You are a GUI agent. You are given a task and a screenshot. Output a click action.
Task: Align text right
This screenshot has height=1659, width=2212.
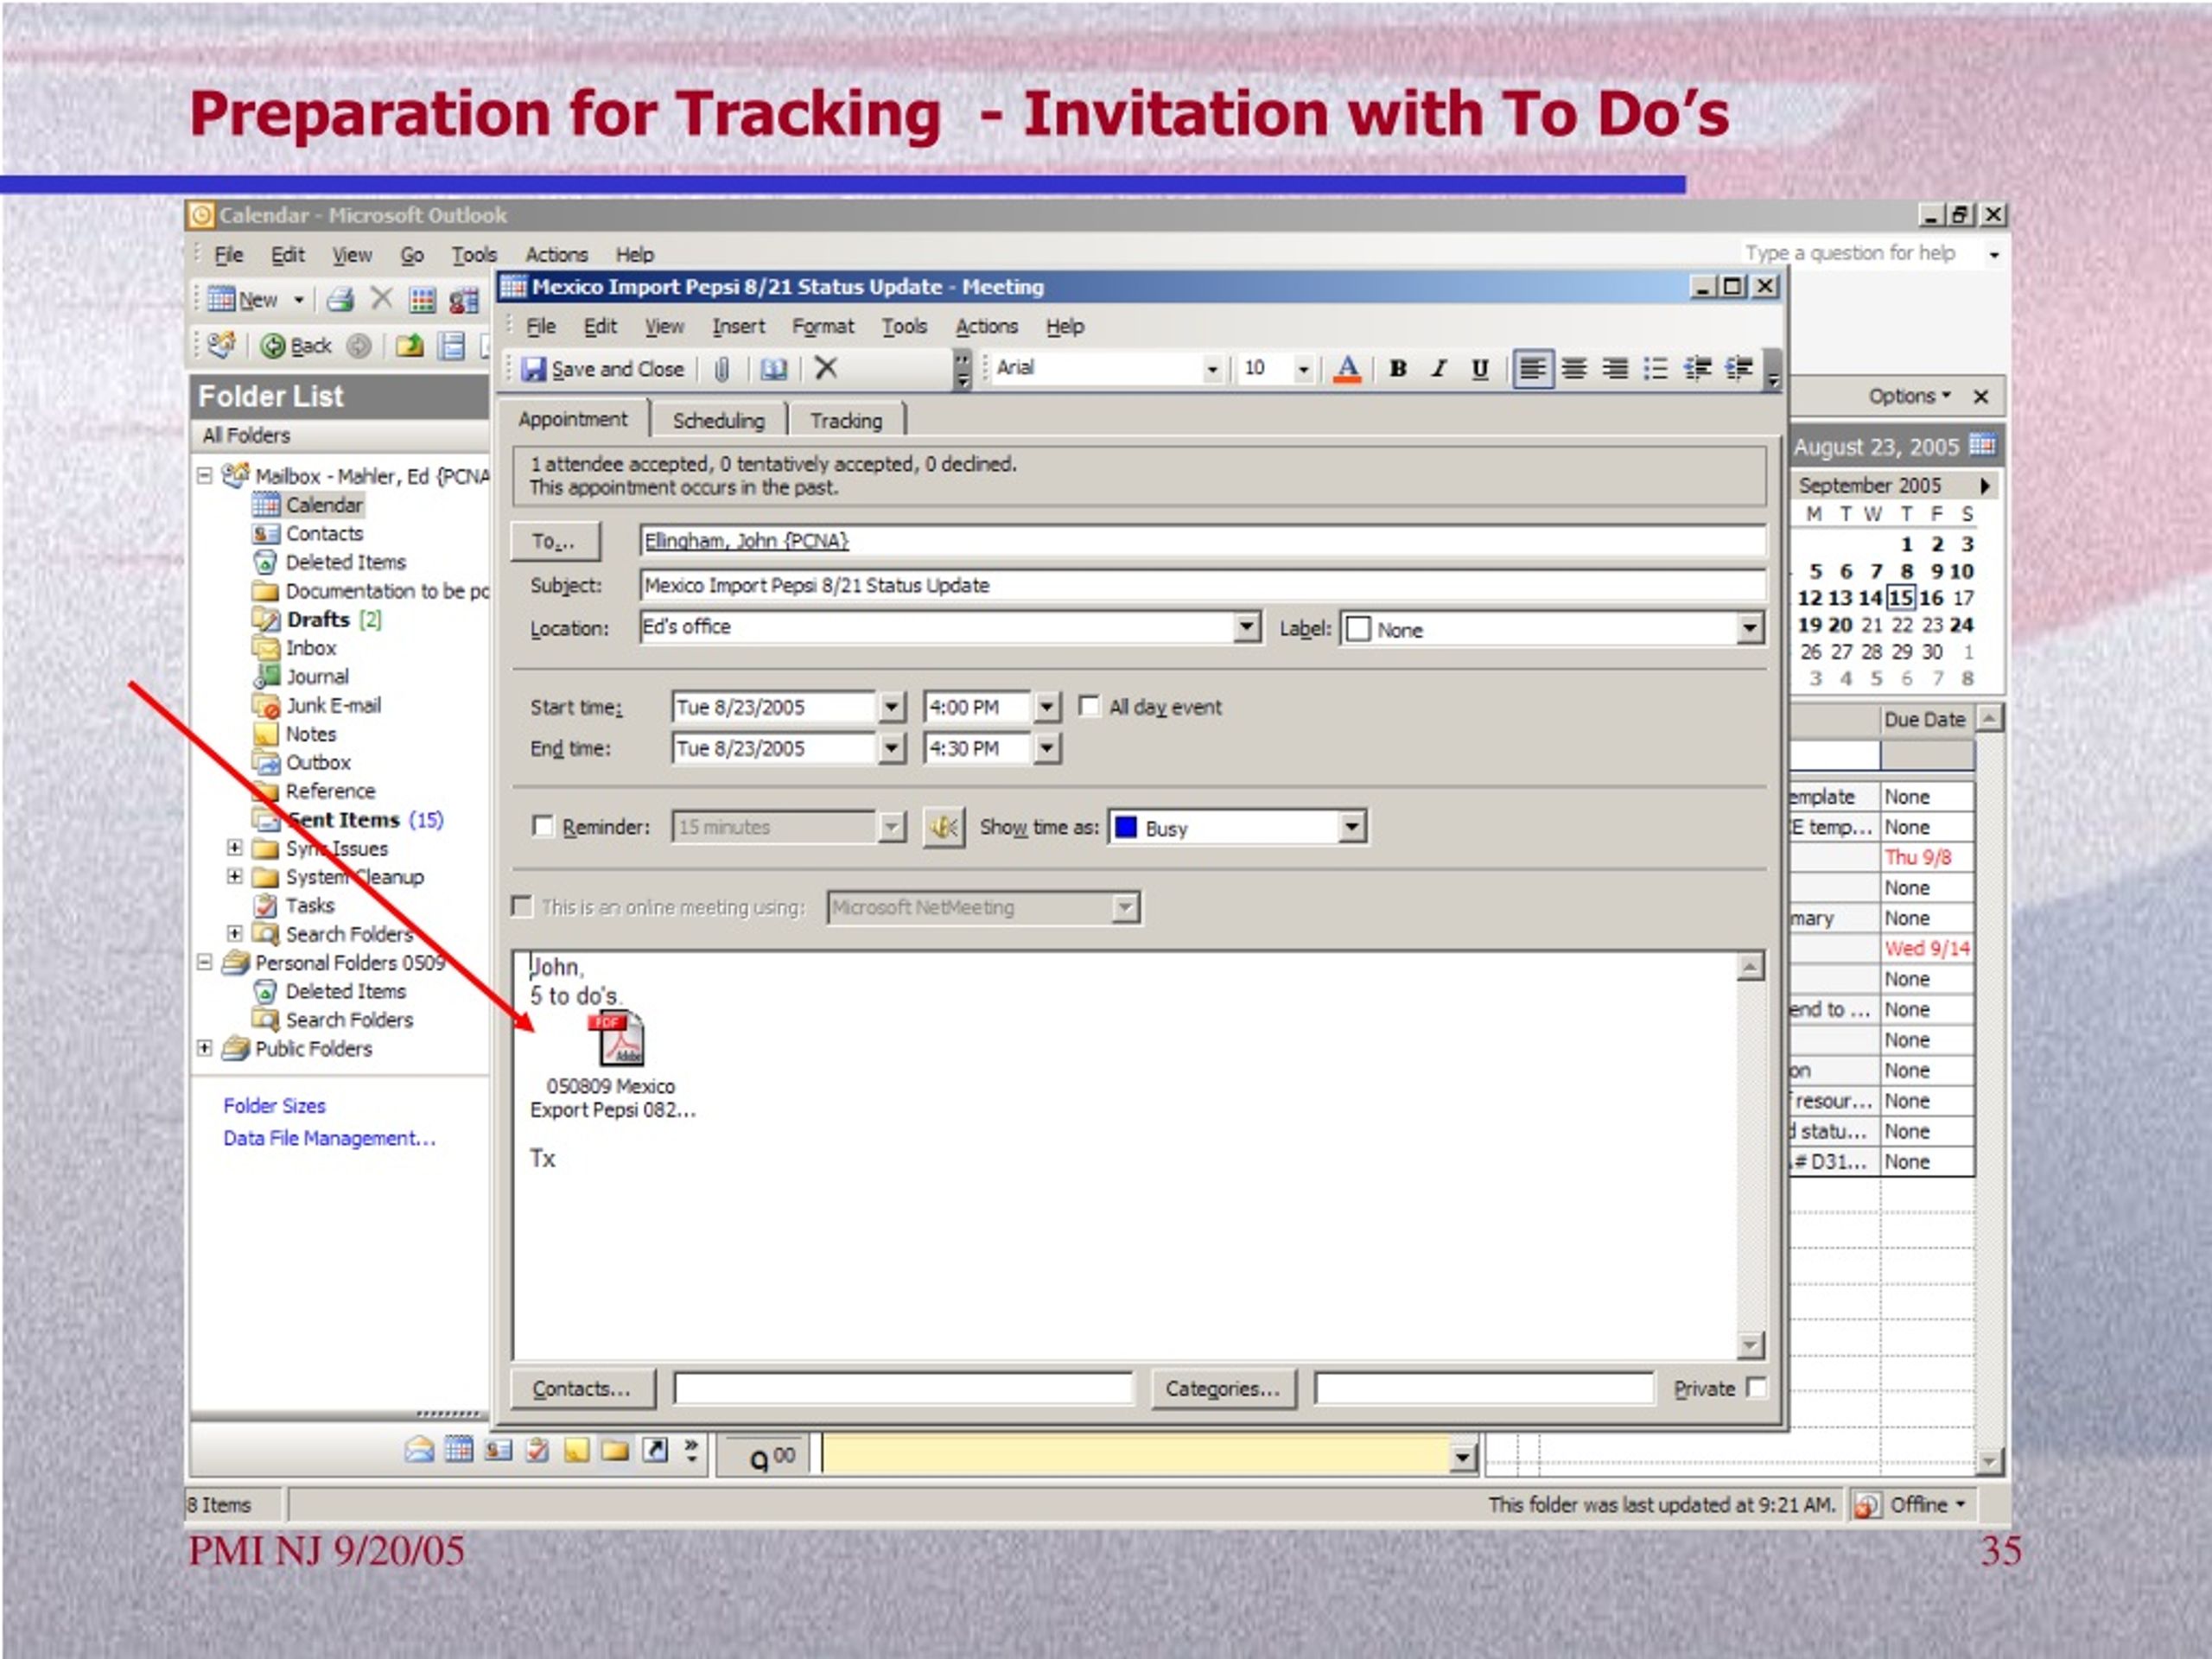click(x=1614, y=369)
